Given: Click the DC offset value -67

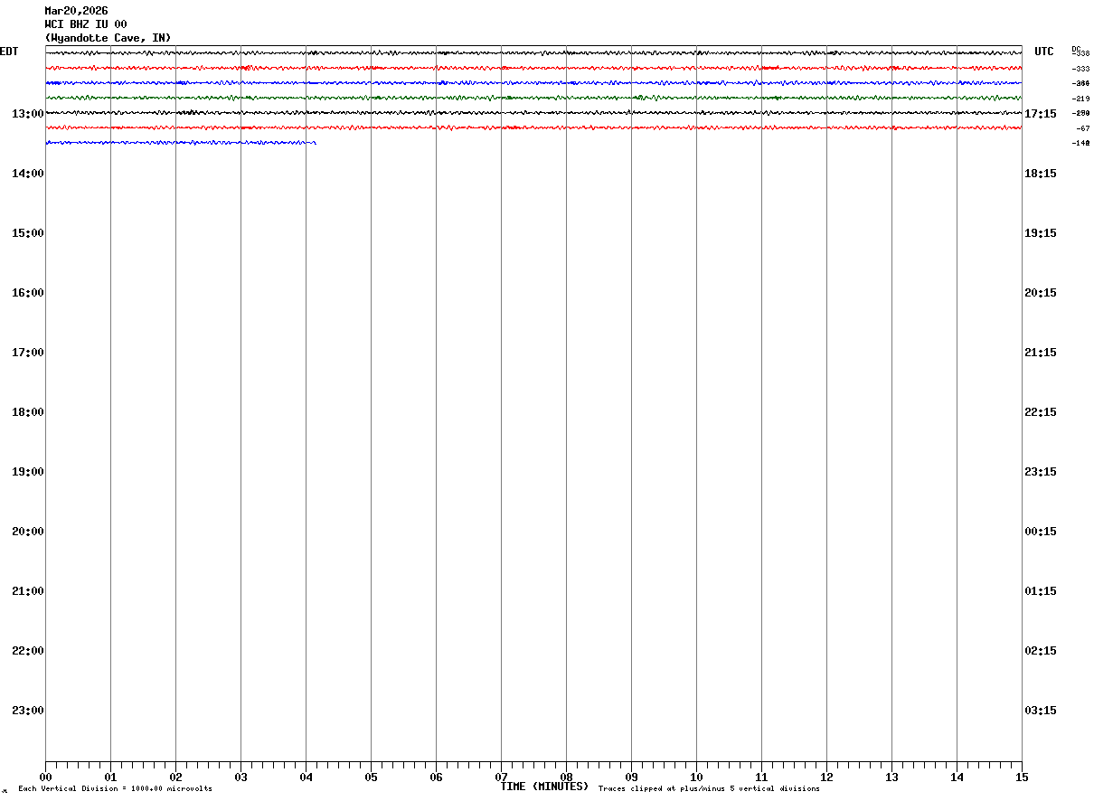Looking at the screenshot, I should 1082,128.
